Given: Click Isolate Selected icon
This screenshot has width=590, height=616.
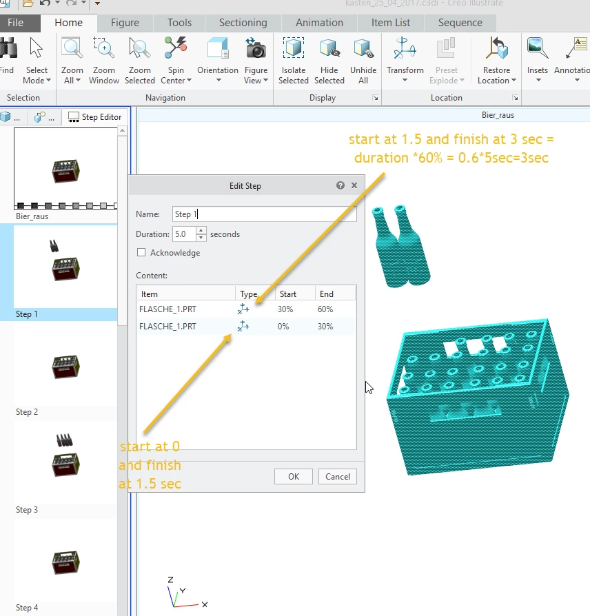Looking at the screenshot, I should click(293, 48).
